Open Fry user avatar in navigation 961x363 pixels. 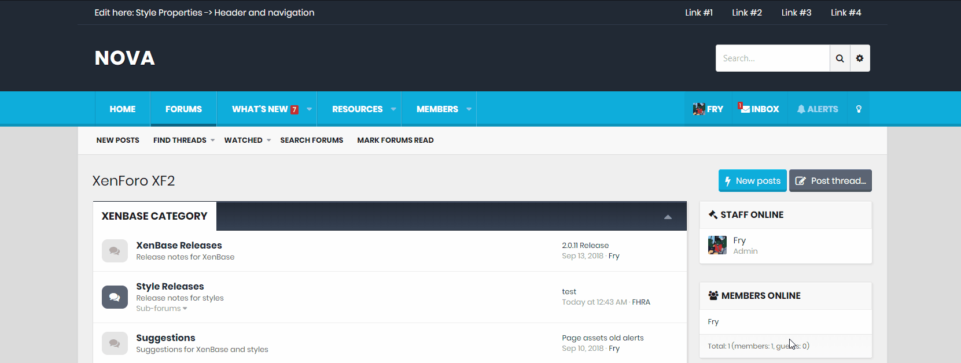(699, 109)
